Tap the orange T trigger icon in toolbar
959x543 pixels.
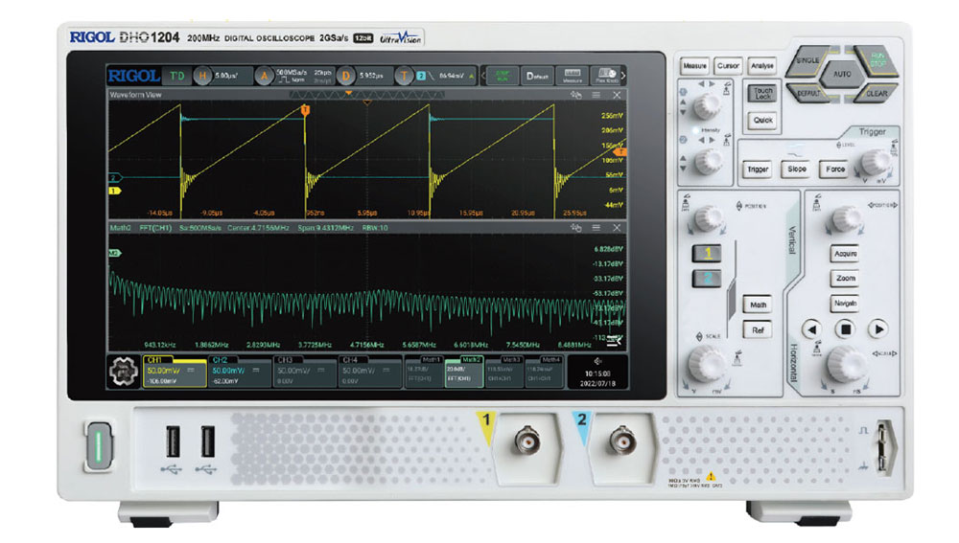pyautogui.click(x=405, y=75)
